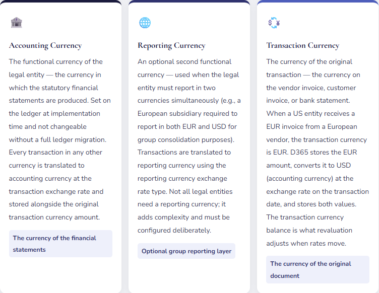Click 'The currency of the financial statements' tag
This screenshot has width=379, height=293.
pyautogui.click(x=60, y=244)
